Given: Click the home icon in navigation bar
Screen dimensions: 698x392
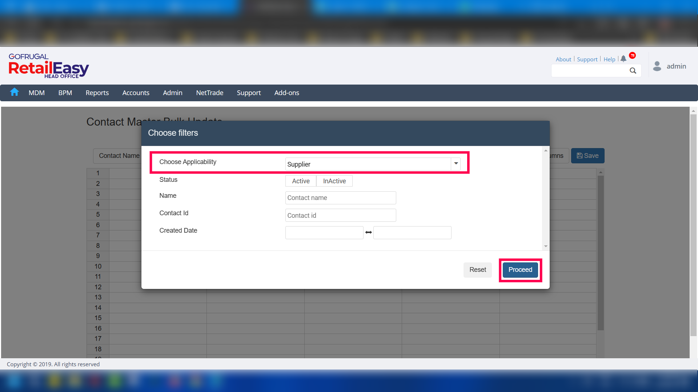Looking at the screenshot, I should click(15, 92).
